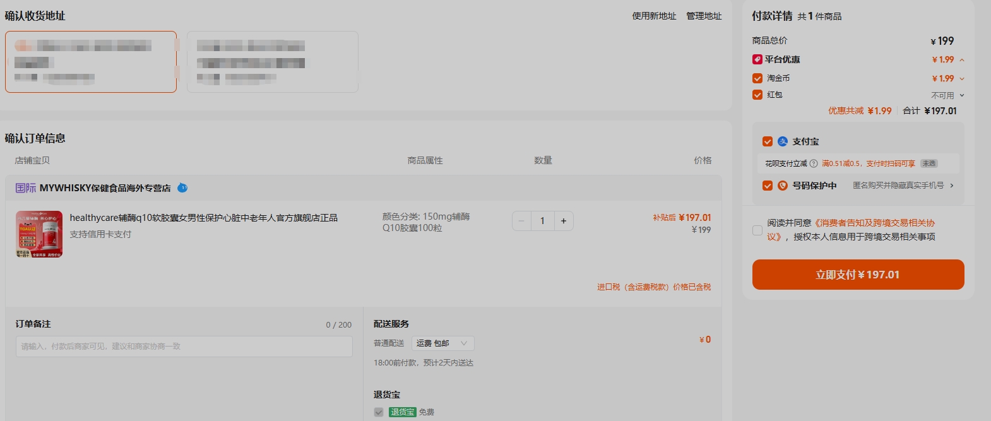Click the blue store badge beside MYWHISKY
Image resolution: width=991 pixels, height=421 pixels.
(x=182, y=187)
